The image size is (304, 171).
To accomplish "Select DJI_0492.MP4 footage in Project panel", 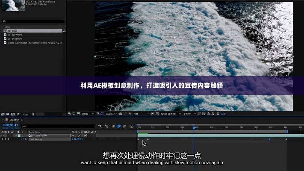I will 15,39.
